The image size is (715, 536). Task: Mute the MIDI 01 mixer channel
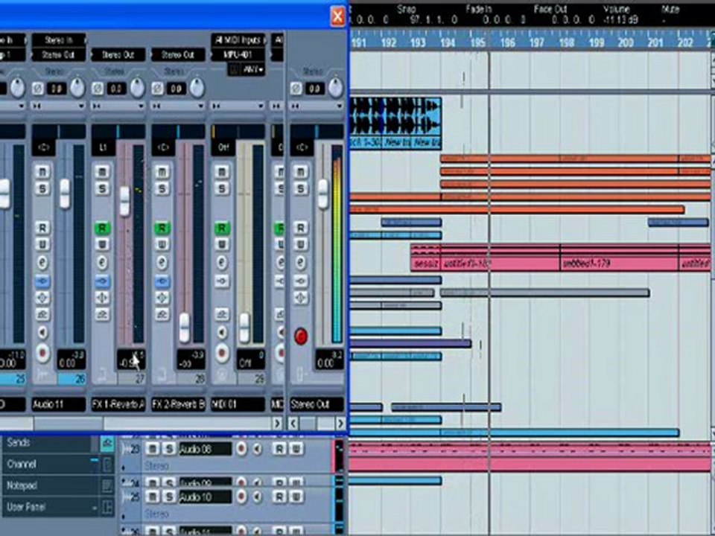click(x=222, y=172)
